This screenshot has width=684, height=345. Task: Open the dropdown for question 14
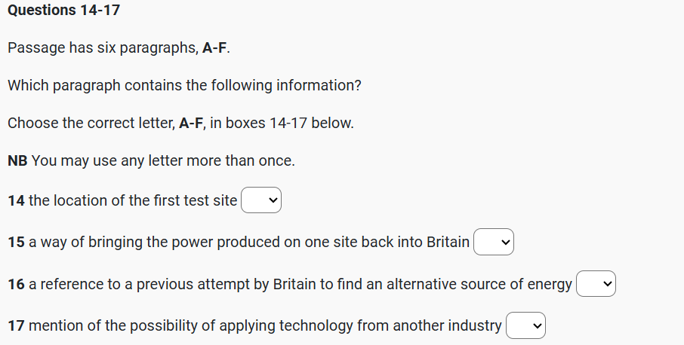[261, 200]
